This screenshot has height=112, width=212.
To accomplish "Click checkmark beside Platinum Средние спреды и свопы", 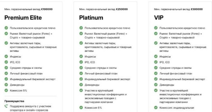I will pos(81,68).
